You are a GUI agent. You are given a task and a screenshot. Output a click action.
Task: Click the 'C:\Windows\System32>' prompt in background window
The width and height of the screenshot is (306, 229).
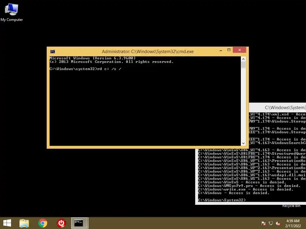(222, 200)
